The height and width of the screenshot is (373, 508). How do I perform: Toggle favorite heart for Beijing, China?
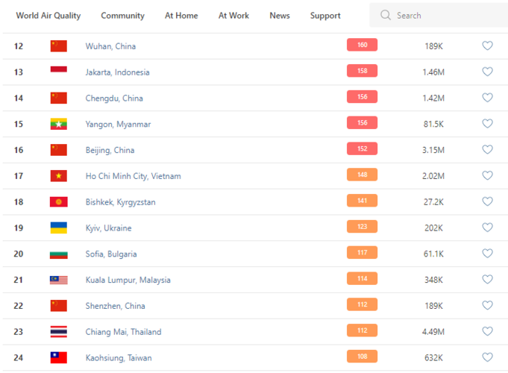(x=487, y=150)
